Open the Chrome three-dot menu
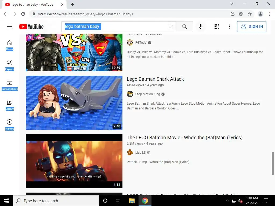The image size is (275, 206). click(x=269, y=14)
